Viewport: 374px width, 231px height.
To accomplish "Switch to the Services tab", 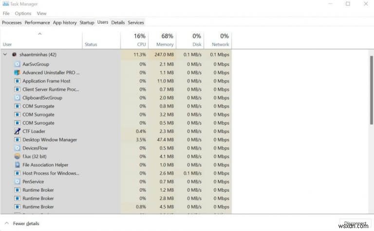I will pos(136,23).
